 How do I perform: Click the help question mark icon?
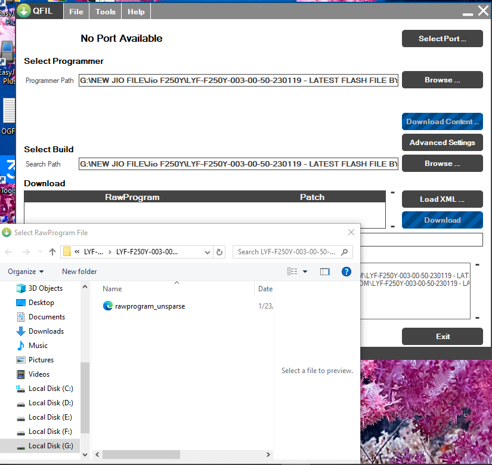point(346,272)
